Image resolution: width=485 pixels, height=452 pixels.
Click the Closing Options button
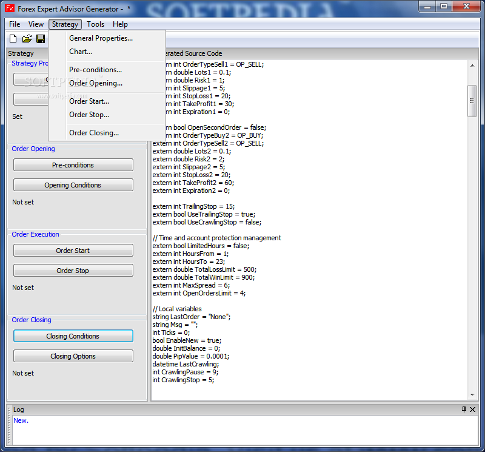[73, 356]
